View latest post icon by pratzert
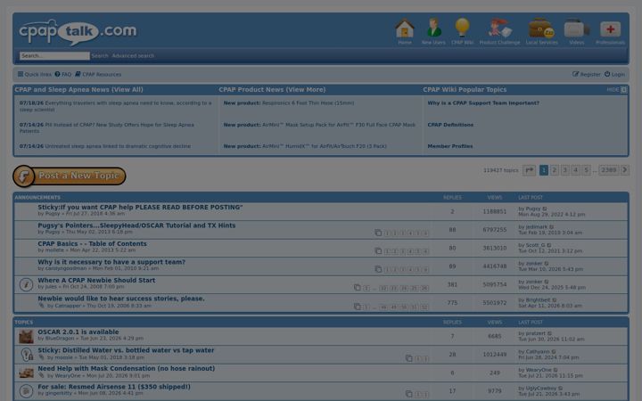 click(549, 333)
